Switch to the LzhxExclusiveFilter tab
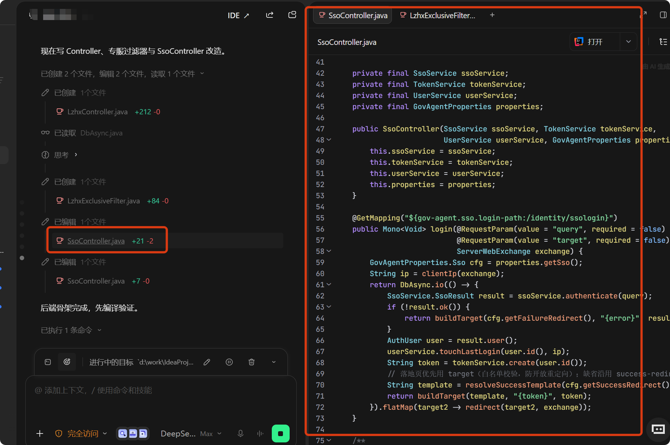 438,16
